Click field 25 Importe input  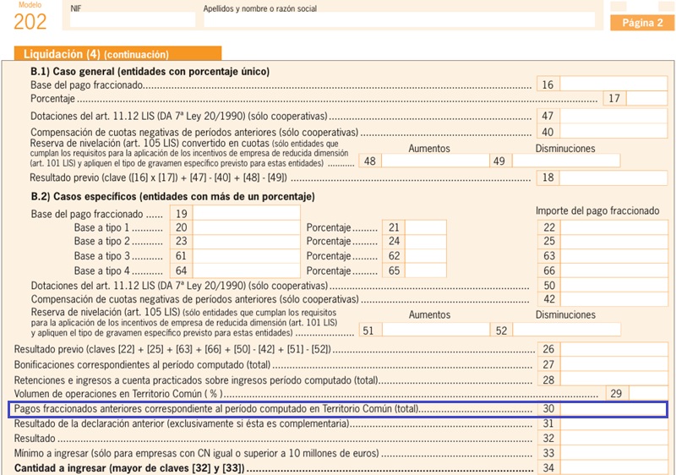(x=614, y=241)
